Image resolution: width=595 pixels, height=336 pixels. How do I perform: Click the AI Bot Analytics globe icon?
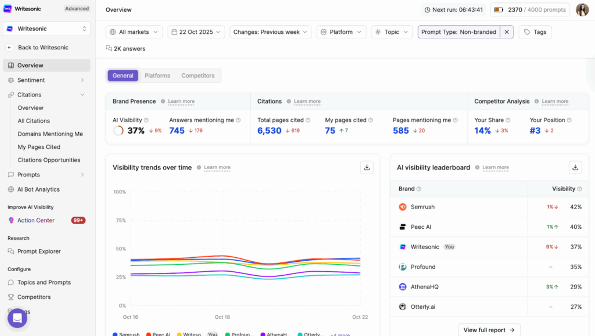tap(11, 189)
